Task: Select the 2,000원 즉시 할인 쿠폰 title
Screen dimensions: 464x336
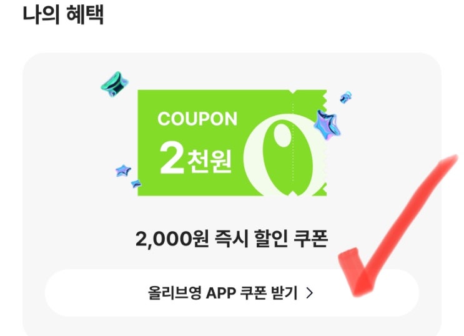Action: (232, 239)
